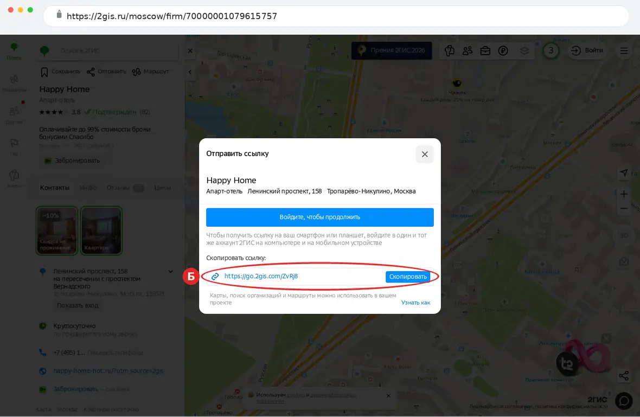The width and height of the screenshot is (640, 417).
Task: Open the support chat bubble icon
Action: click(x=624, y=401)
